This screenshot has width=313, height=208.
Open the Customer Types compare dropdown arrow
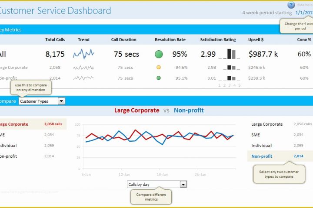pos(61,101)
